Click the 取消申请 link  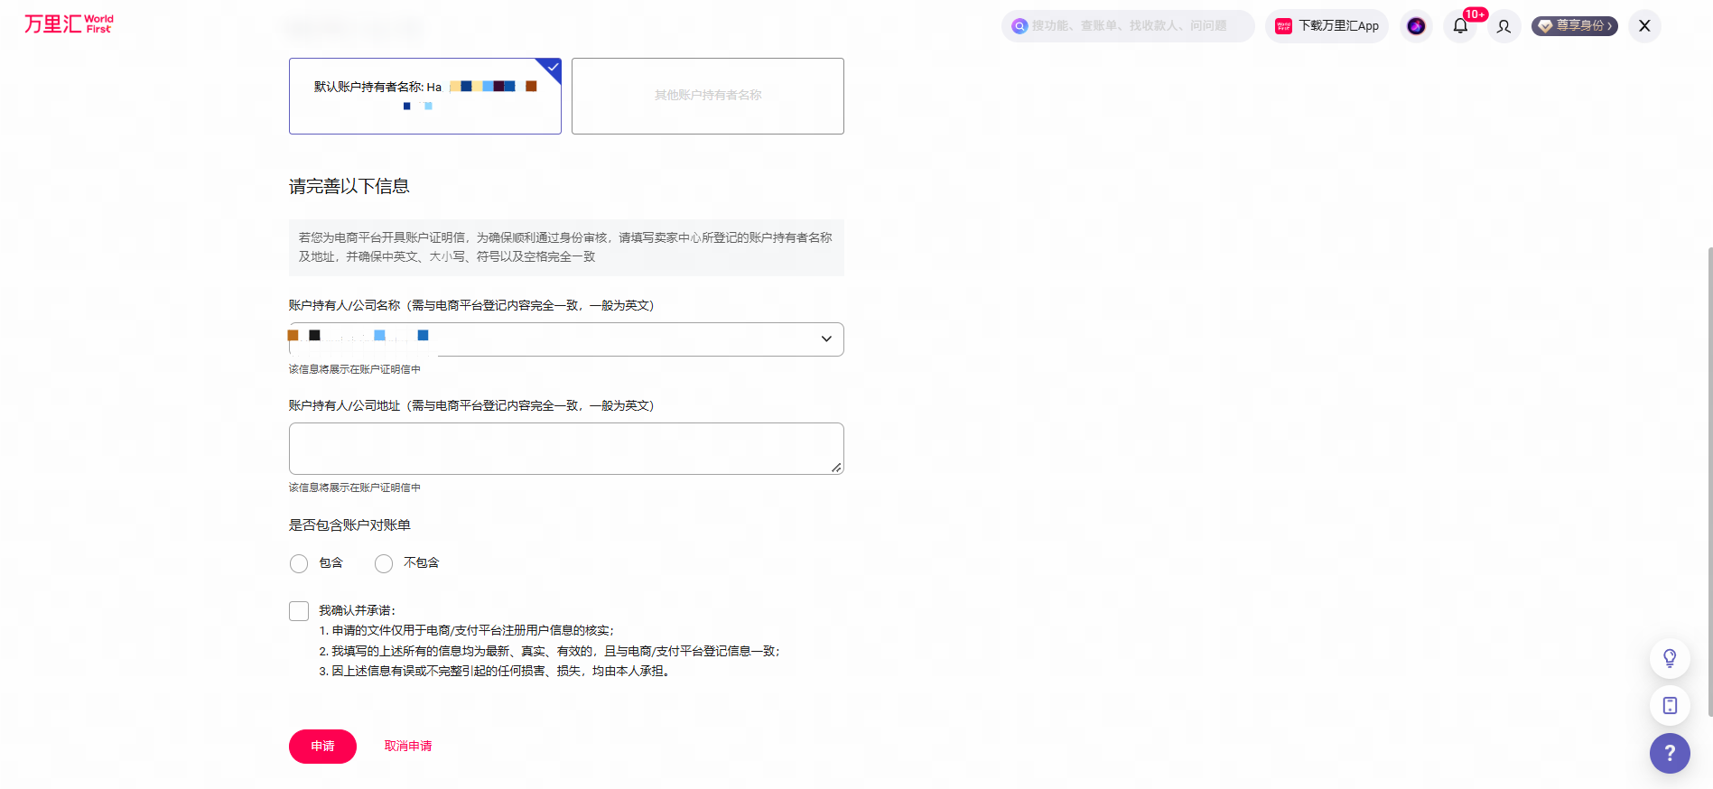tap(408, 747)
